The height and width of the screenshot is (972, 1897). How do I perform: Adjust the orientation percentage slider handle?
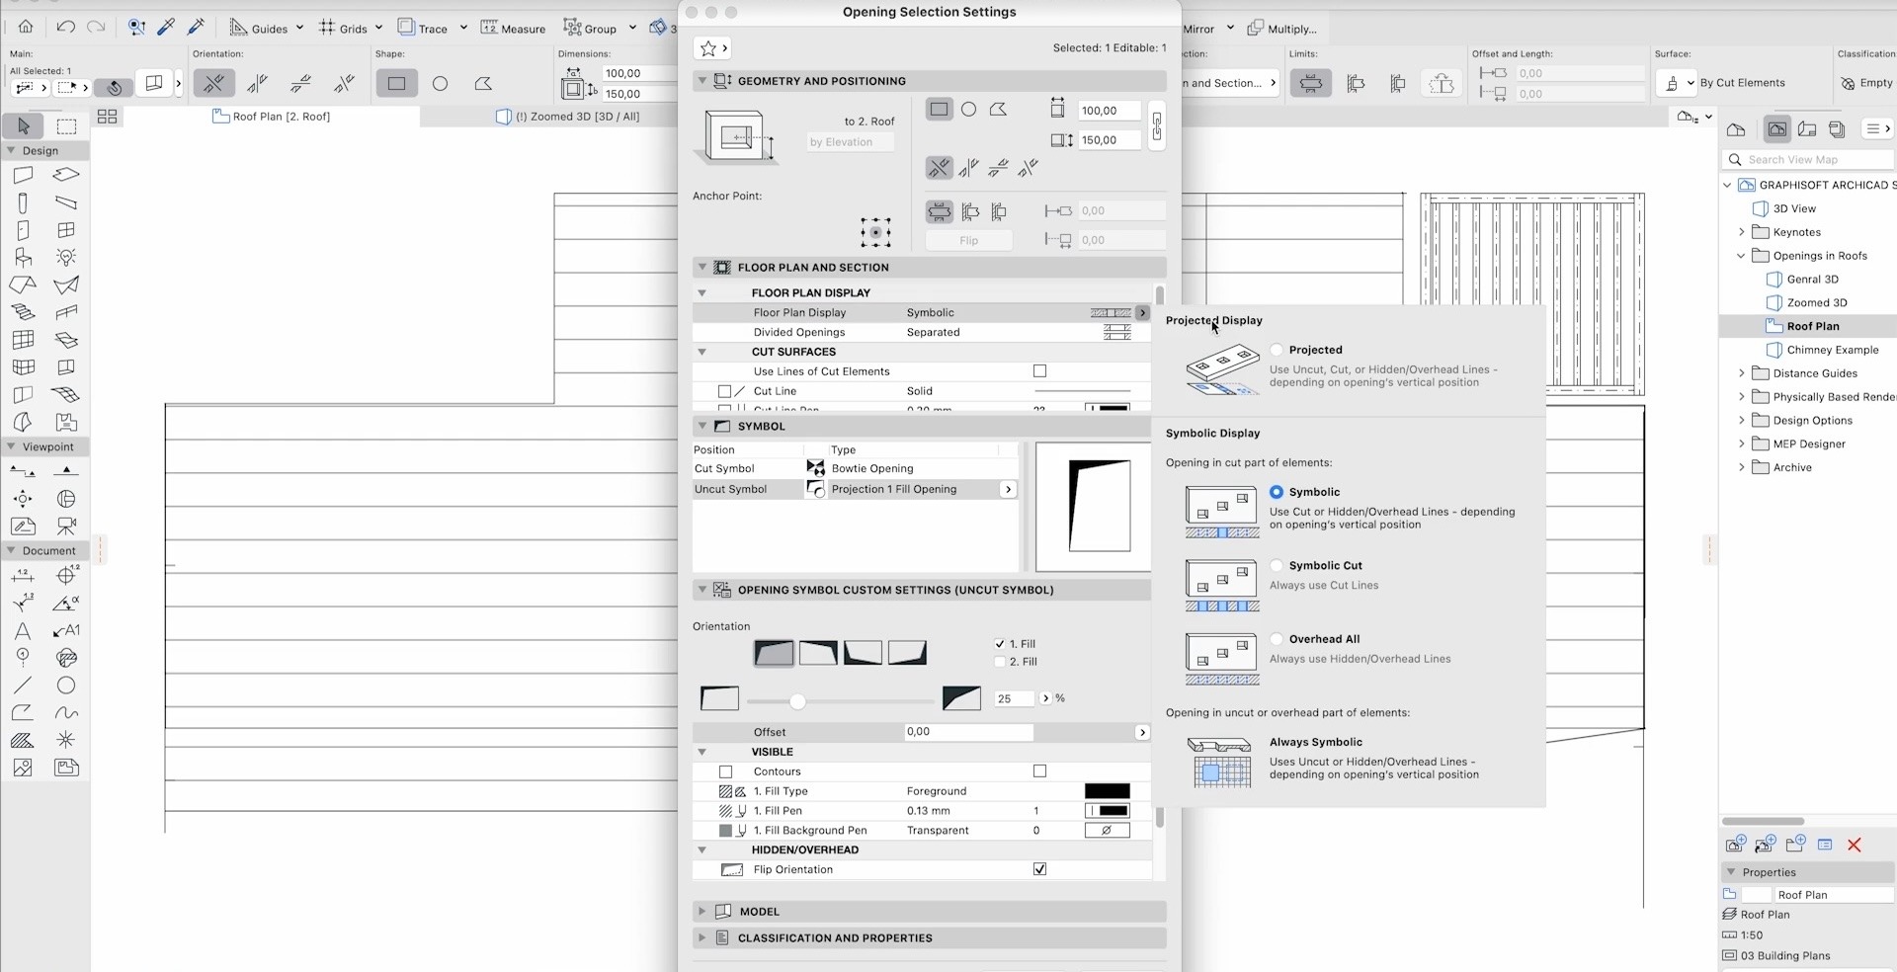click(797, 701)
